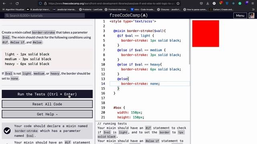
Task: Show more bookmarks with the double chevron
Action: click(253, 10)
